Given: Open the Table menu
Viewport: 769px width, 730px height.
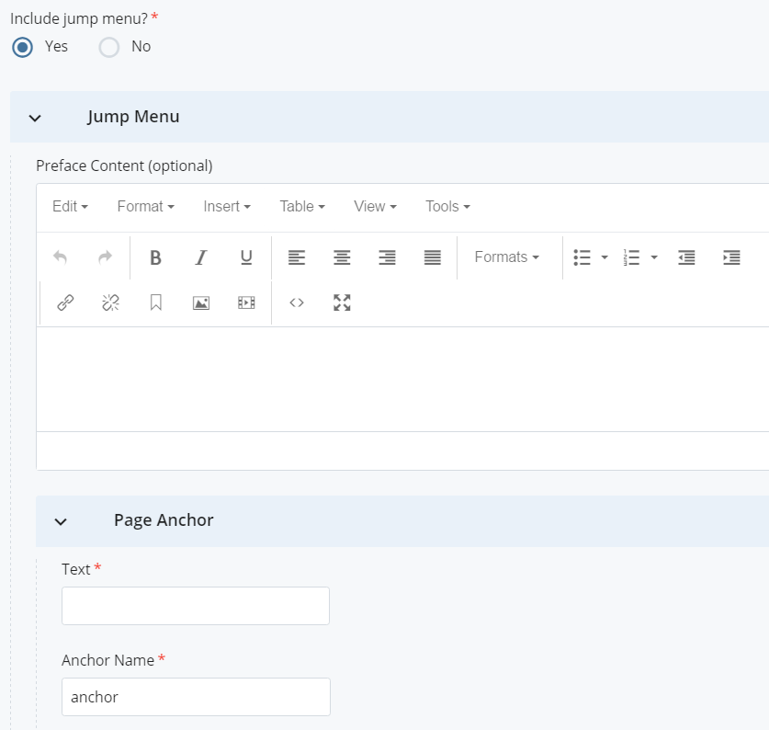Looking at the screenshot, I should pyautogui.click(x=302, y=207).
